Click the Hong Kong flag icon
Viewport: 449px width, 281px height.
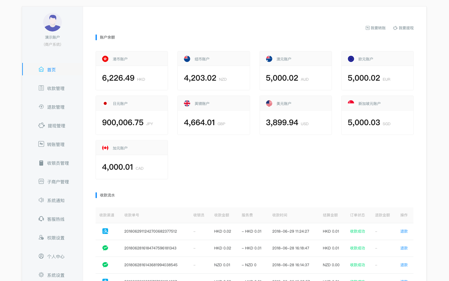tap(105, 59)
